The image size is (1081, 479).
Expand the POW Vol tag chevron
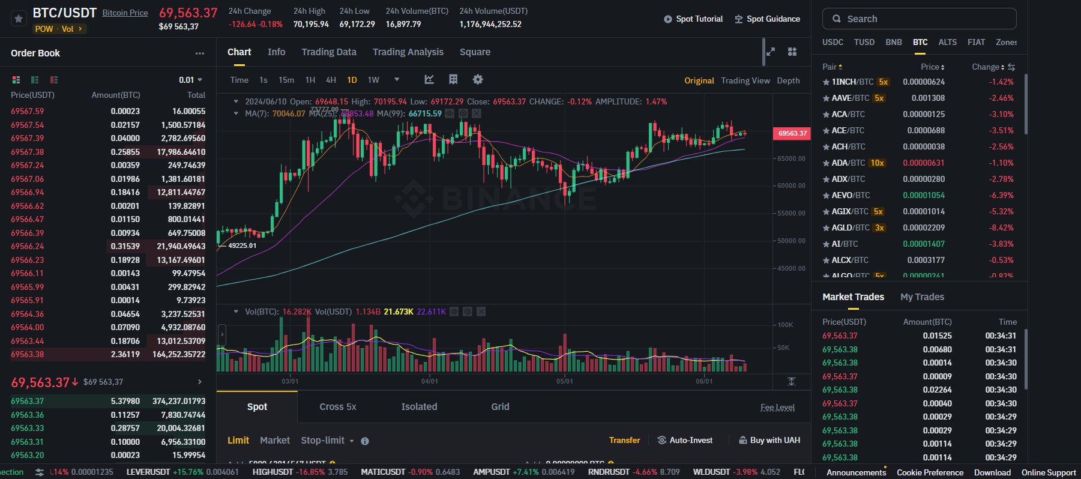(x=80, y=29)
